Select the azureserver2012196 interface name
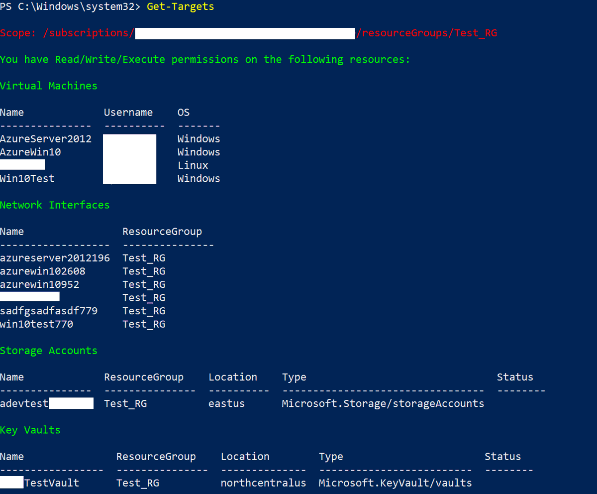 coord(55,258)
